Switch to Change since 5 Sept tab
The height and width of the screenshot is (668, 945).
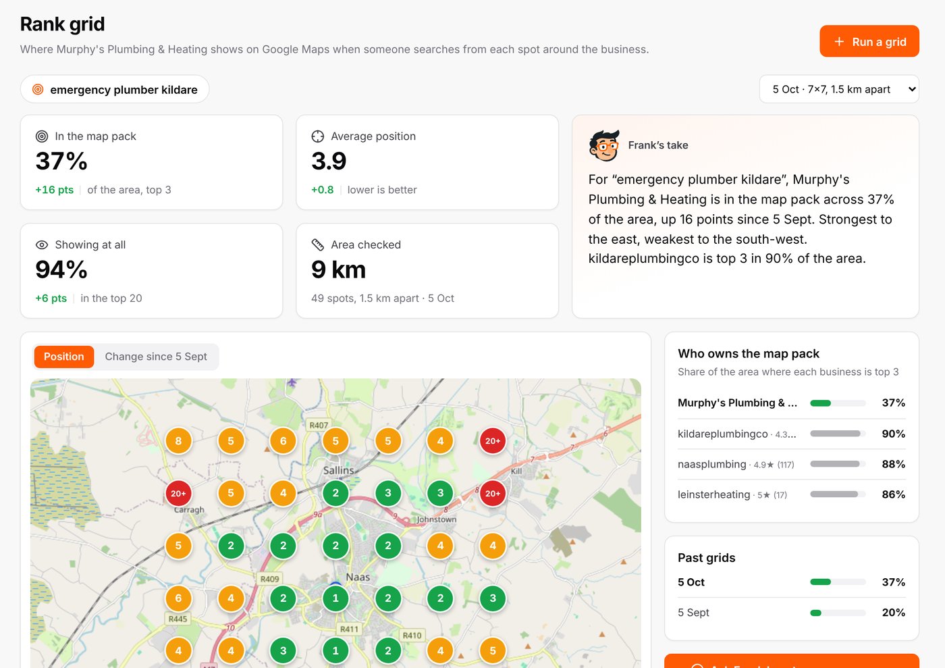156,357
